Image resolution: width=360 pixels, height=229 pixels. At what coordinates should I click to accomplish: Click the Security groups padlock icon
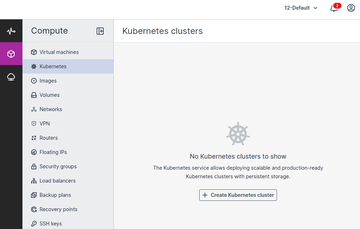point(34,166)
